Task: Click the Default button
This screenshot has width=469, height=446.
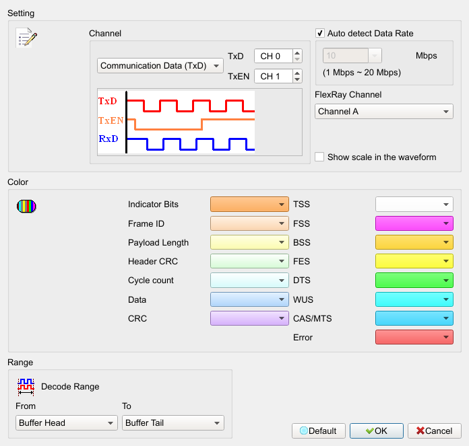Action: click(x=319, y=431)
